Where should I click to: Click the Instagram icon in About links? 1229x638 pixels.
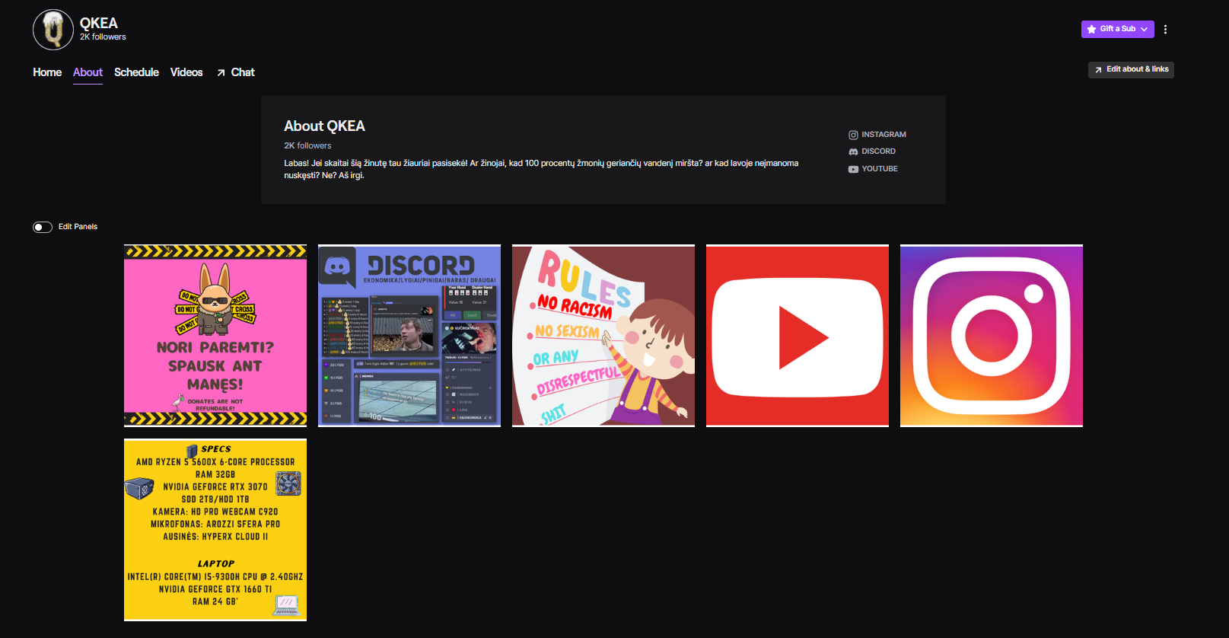tap(853, 135)
